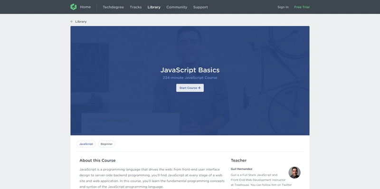Click the 234-minute JavaScript Course subtitle
This screenshot has height=189, width=380.
tap(190, 78)
